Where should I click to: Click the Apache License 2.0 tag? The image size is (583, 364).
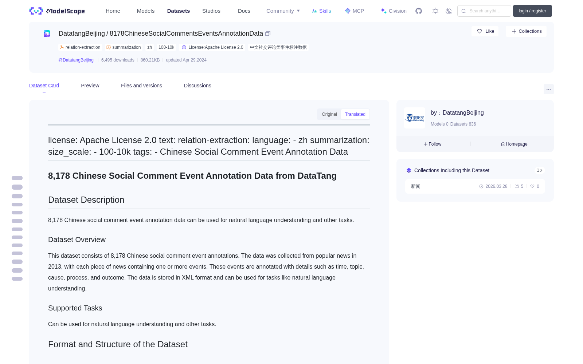pos(212,47)
